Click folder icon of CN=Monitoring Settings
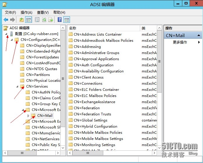203x163 pixels. [70, 145]
